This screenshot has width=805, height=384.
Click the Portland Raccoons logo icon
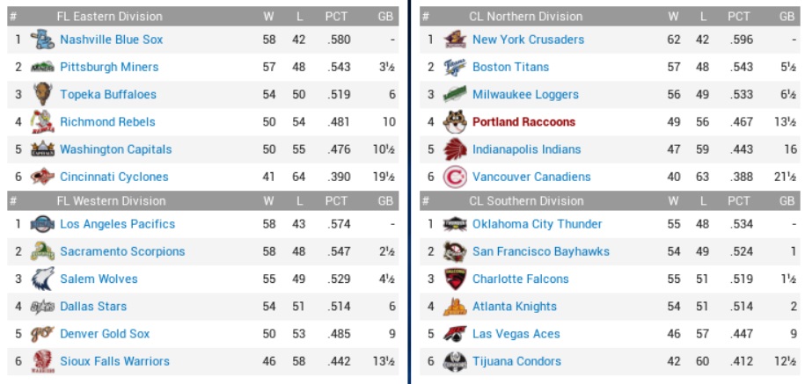click(455, 121)
